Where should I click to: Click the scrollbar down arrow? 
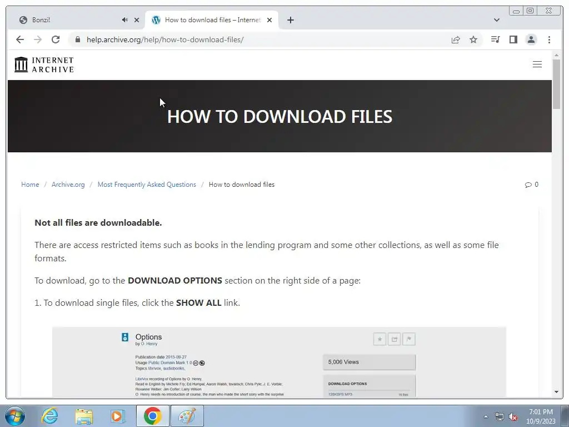click(x=556, y=392)
